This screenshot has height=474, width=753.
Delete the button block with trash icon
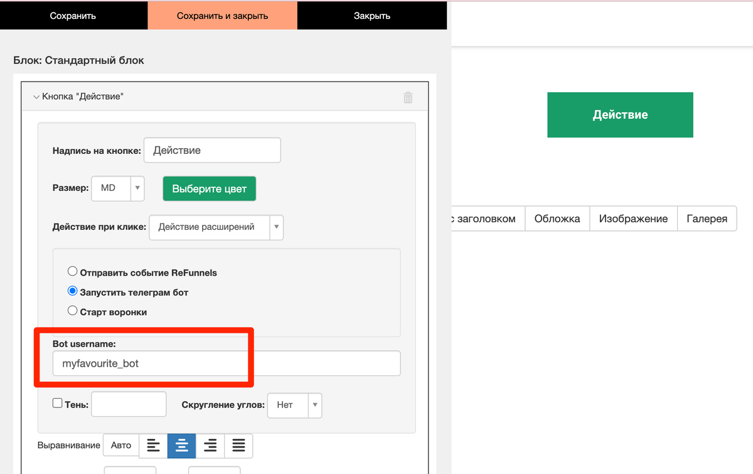click(x=408, y=97)
